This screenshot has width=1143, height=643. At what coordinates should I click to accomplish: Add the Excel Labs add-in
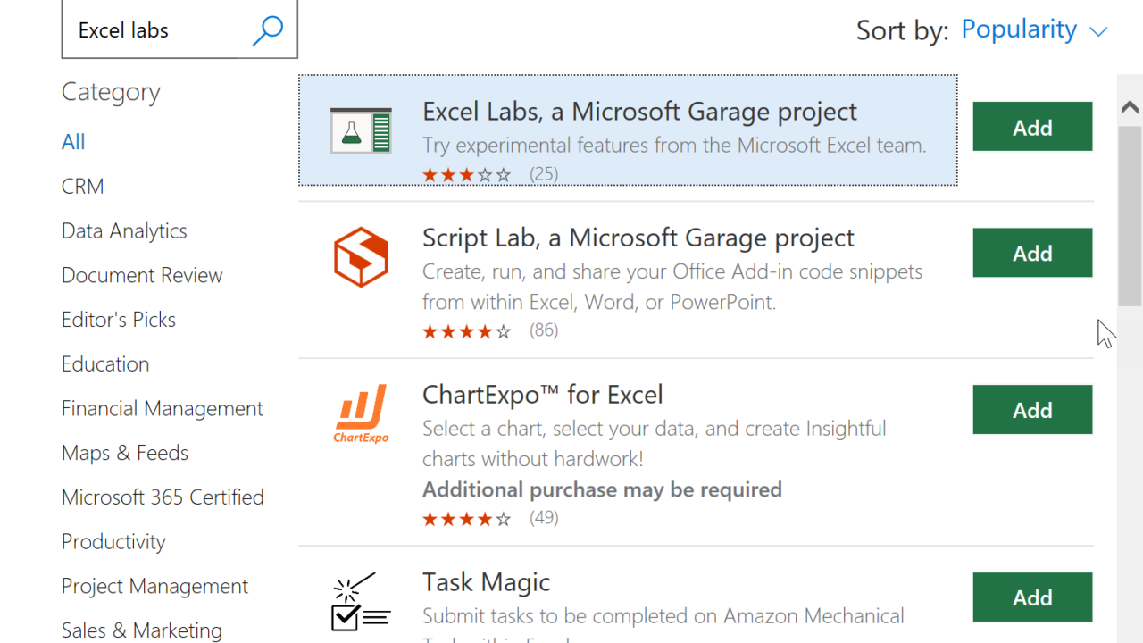(x=1032, y=127)
